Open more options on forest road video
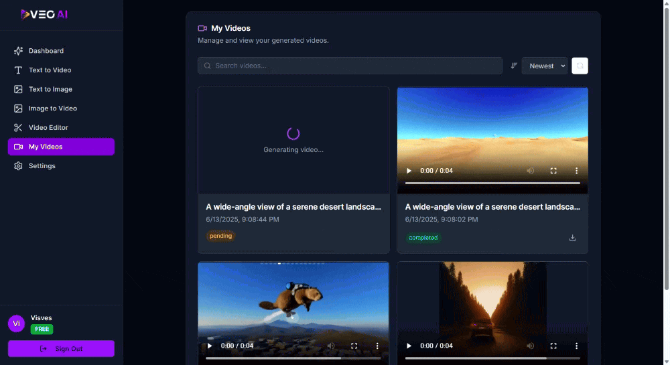Screen dimensions: 670x365 576,346
